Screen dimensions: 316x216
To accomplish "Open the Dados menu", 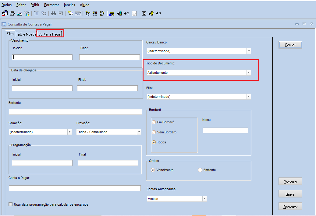I will (x=6, y=5).
